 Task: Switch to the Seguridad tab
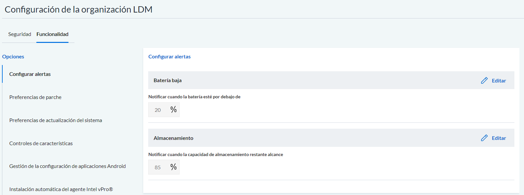[x=20, y=34]
